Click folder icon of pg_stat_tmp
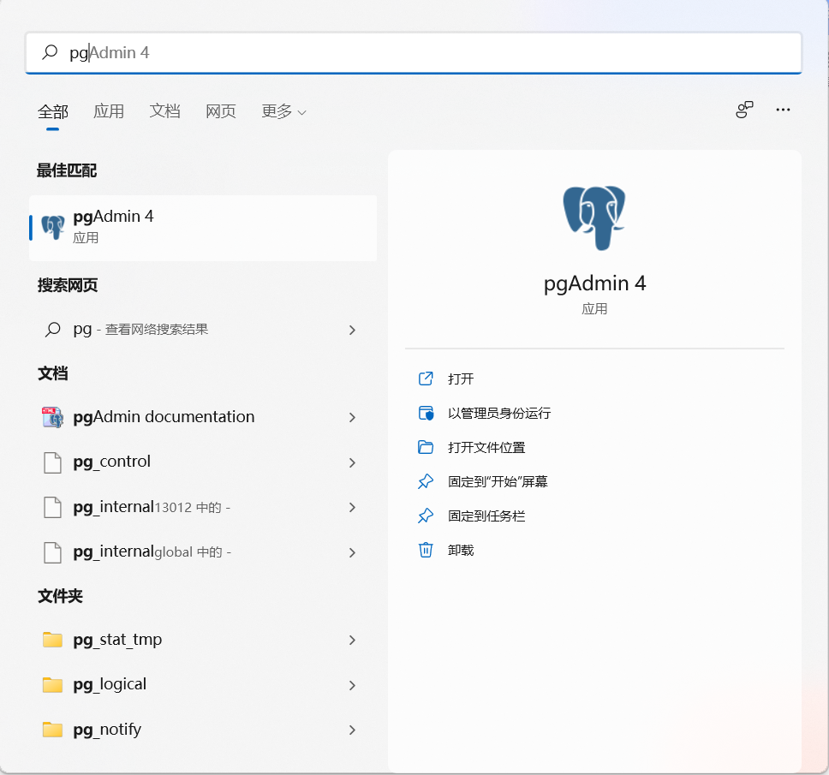Viewport: 829px width, 775px height. [52, 640]
